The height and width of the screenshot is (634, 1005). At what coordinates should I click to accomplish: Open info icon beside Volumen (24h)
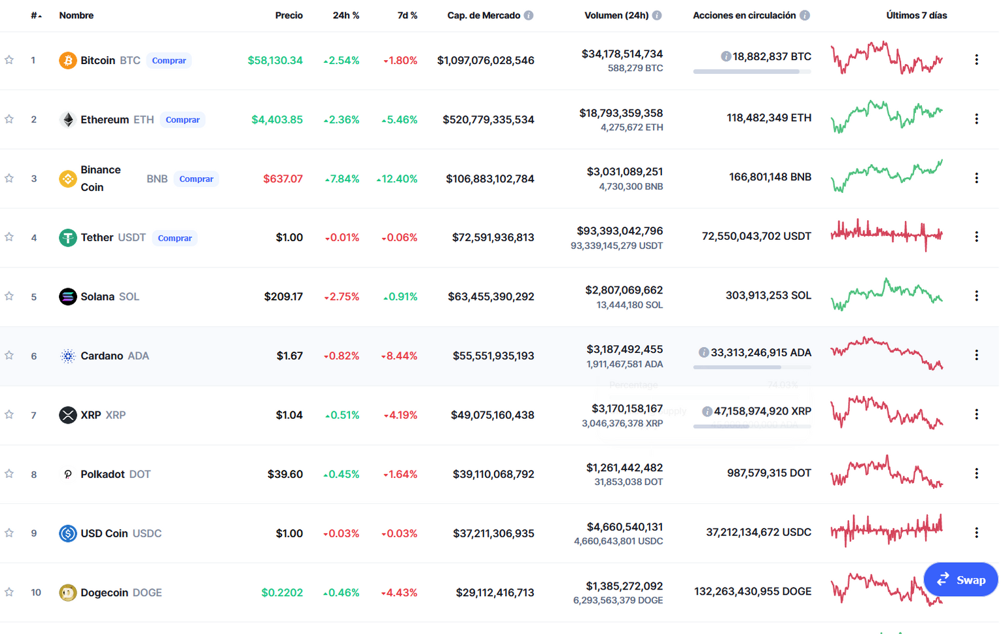(657, 15)
